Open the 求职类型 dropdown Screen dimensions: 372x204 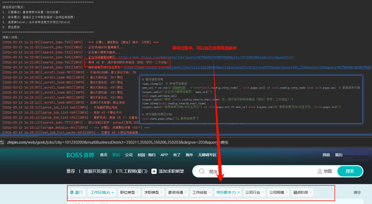153,192
